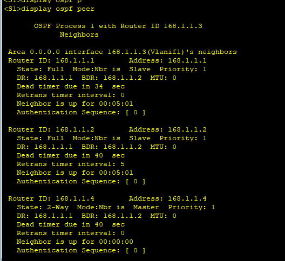285x261 pixels.
Task: Click the 'State: 2-Way' text
Action: 43,207
